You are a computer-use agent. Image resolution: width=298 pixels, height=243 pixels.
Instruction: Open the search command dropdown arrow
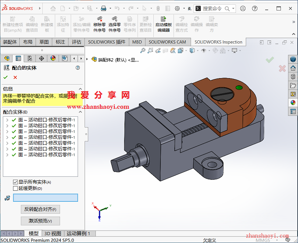[x=234, y=8]
